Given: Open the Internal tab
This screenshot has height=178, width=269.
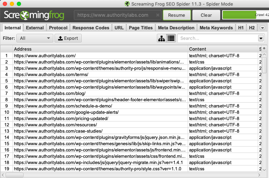Looking at the screenshot, I should click(x=13, y=28).
